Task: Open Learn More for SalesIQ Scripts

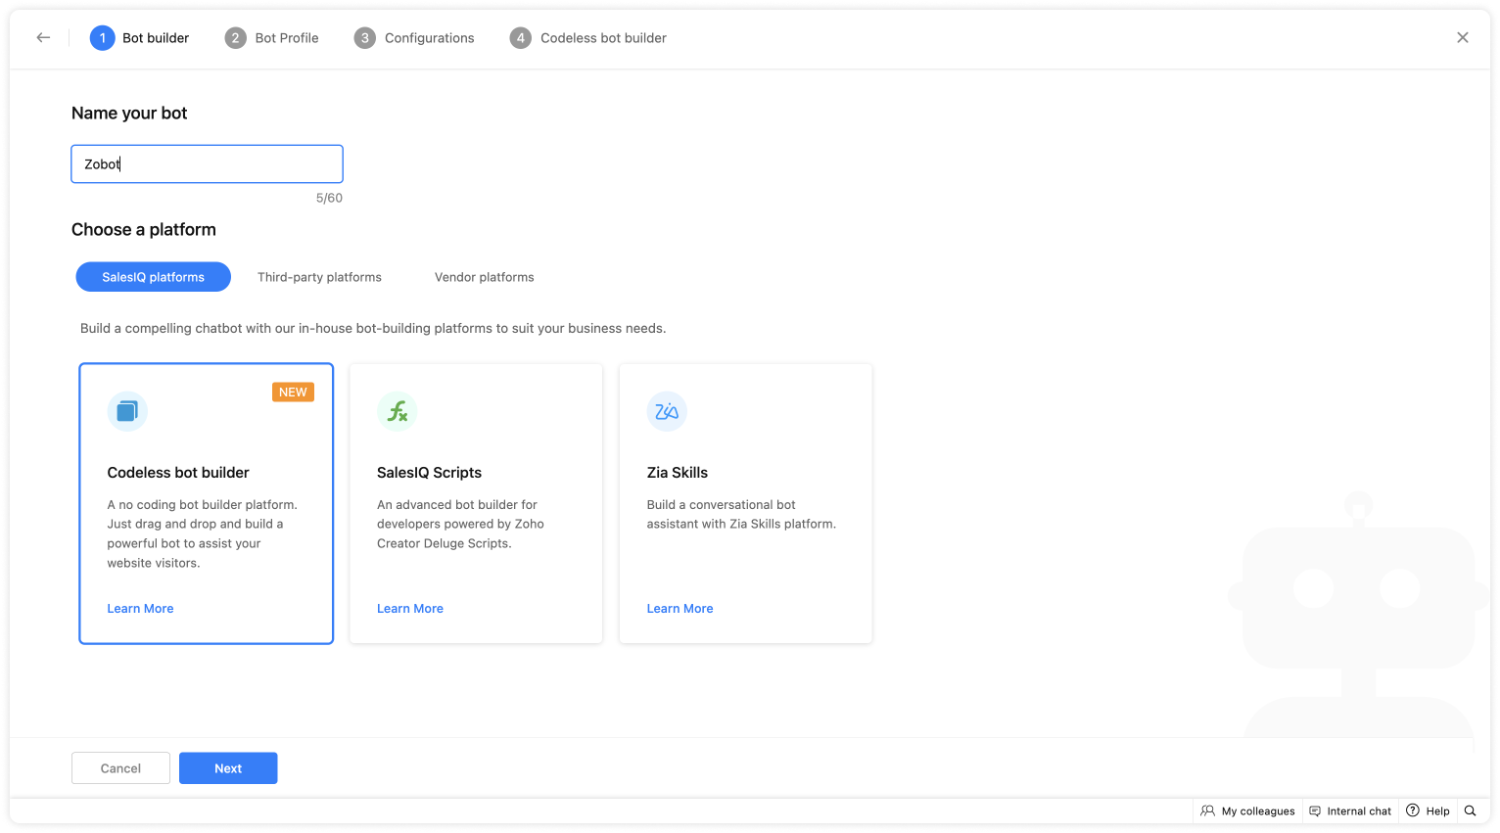Action: tap(410, 609)
